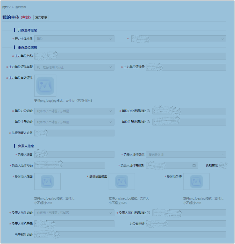This screenshot has width=235, height=244.
Task: Click the info icon beside 单位办公详细地址
Action: (x=148, y=111)
